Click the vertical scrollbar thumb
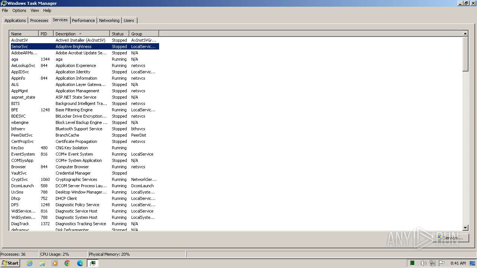Screen dimensions: 477x268 point(465,54)
